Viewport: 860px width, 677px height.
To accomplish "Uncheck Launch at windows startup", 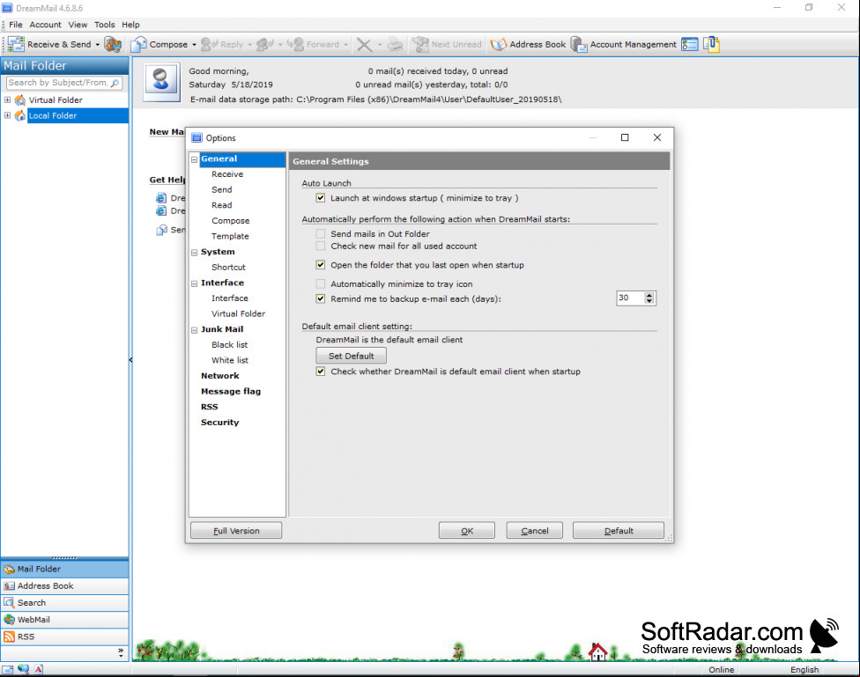I will tap(321, 198).
